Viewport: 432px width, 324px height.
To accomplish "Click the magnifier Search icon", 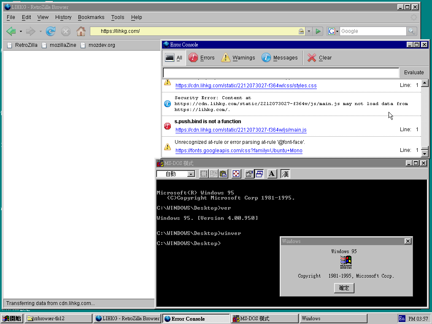I will pyautogui.click(x=411, y=31).
